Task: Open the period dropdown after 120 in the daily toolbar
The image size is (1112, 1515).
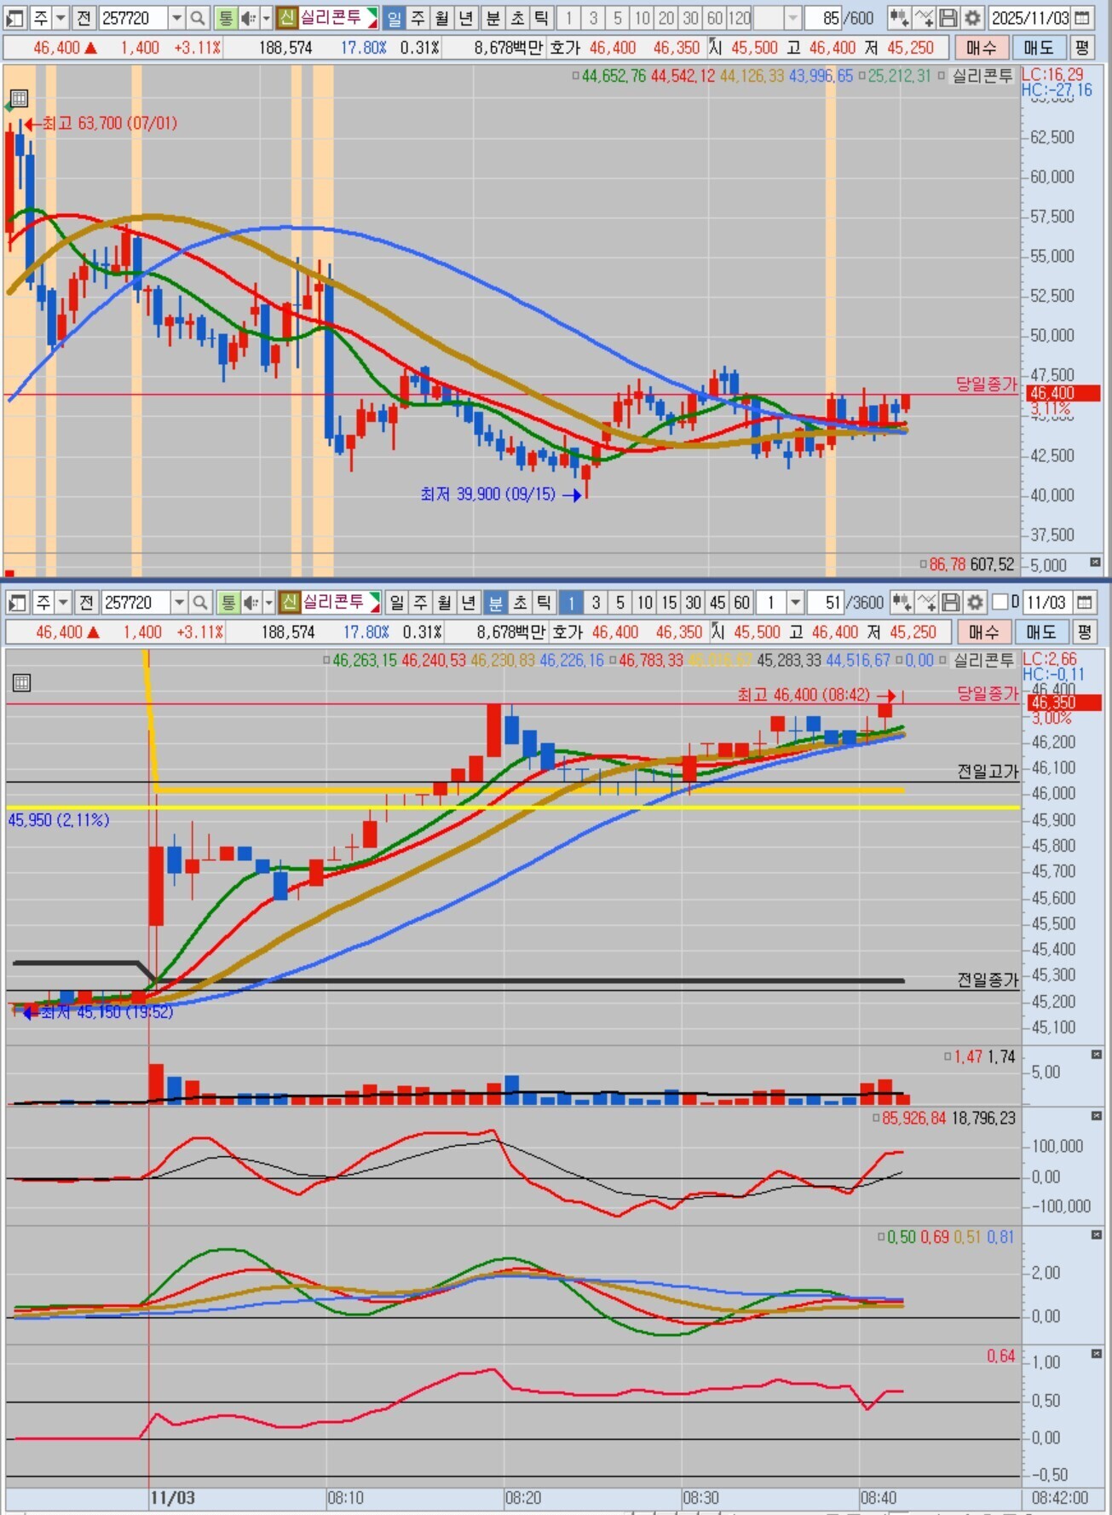Action: [792, 18]
